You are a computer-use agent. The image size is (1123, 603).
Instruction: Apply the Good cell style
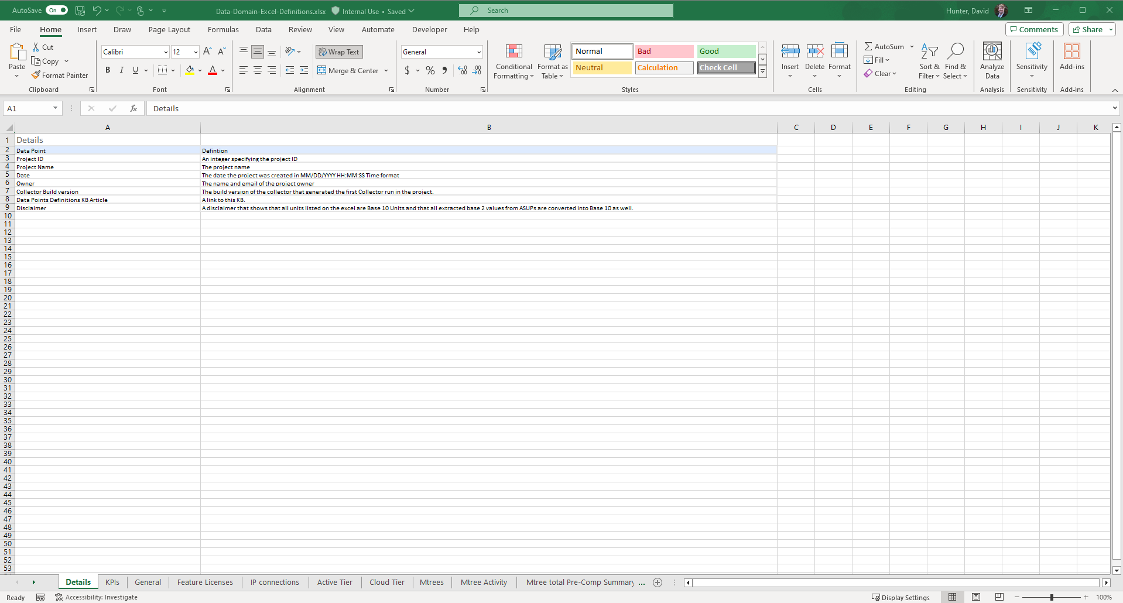pyautogui.click(x=725, y=52)
